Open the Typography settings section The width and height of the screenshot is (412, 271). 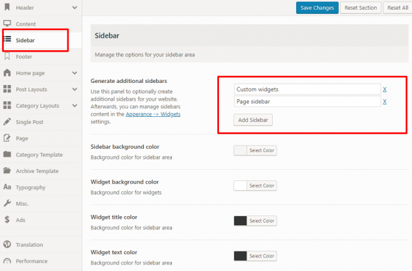[x=41, y=187]
